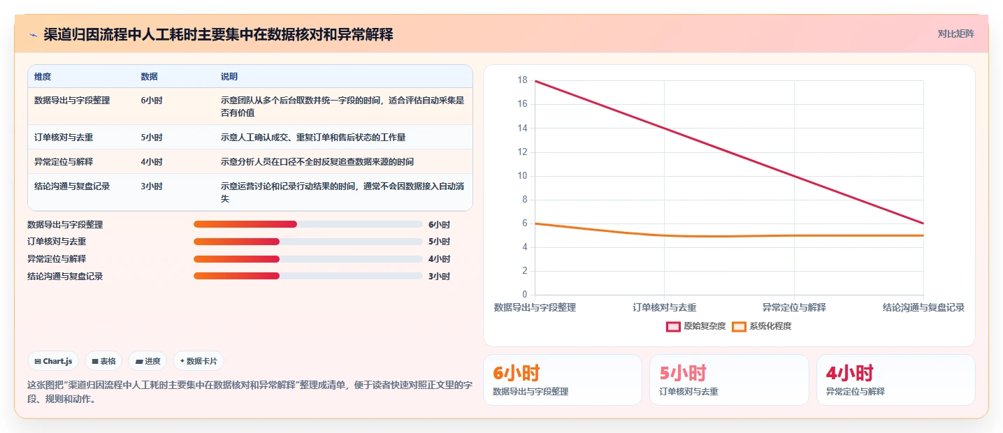Viewport: 1003px width, 433px height.
Task: Toggle the 系统化程度 legend swatch
Action: (x=739, y=327)
